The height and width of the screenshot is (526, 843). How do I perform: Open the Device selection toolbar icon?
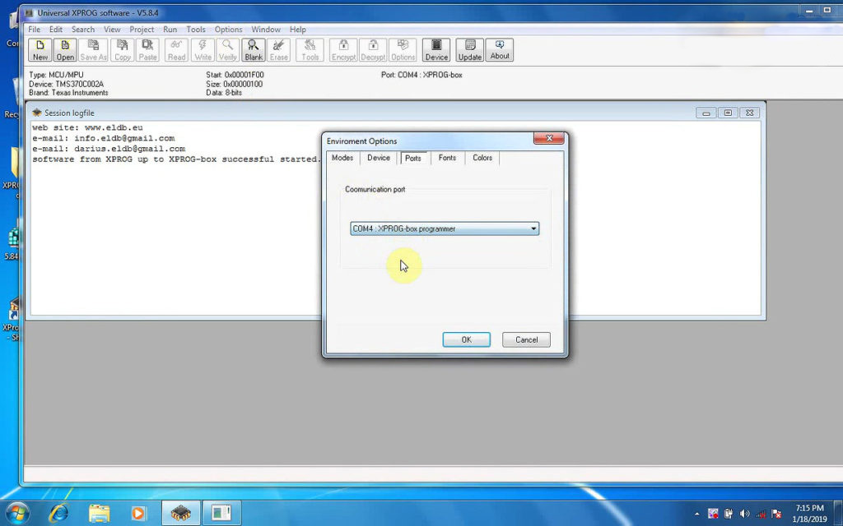[x=436, y=50]
